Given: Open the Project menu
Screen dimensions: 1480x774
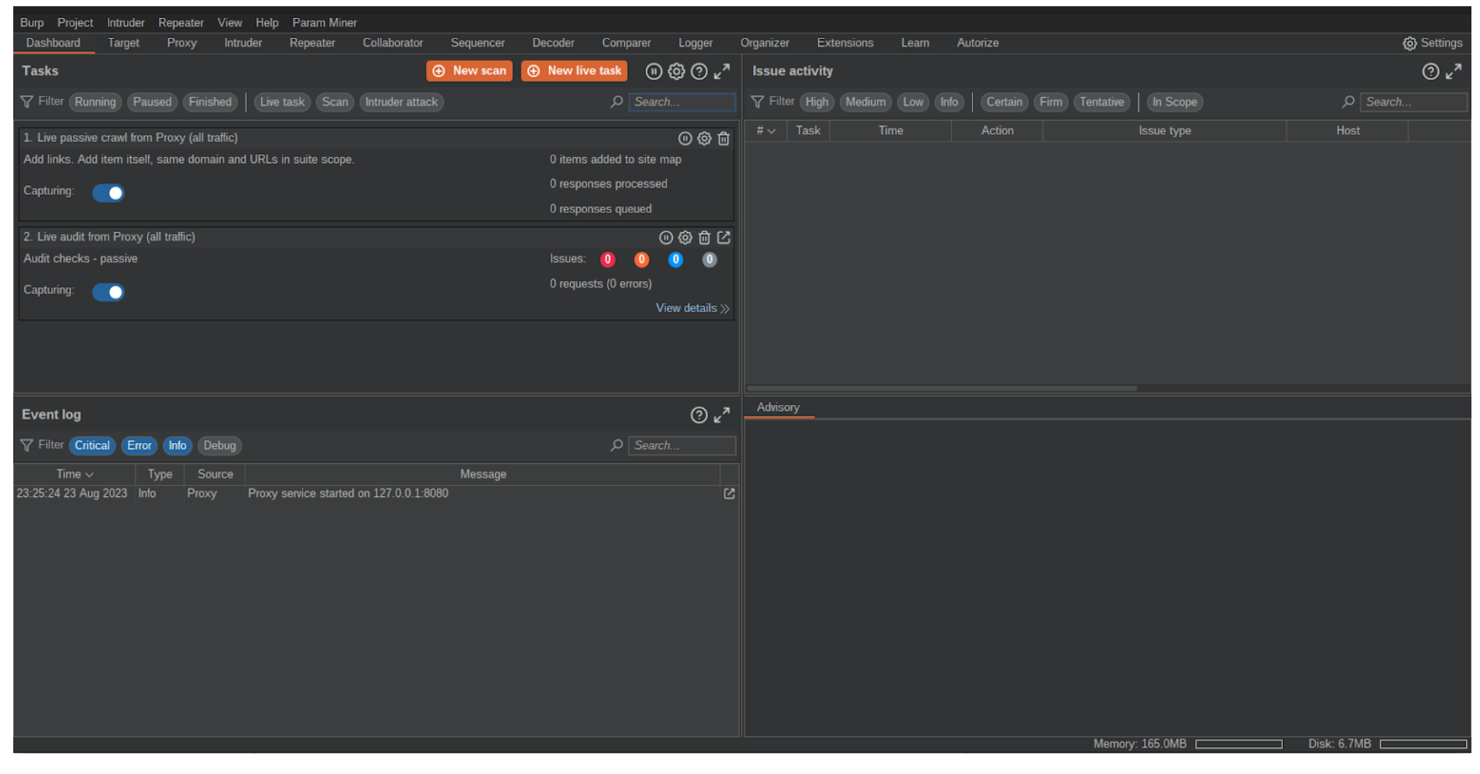Looking at the screenshot, I should click(x=75, y=23).
